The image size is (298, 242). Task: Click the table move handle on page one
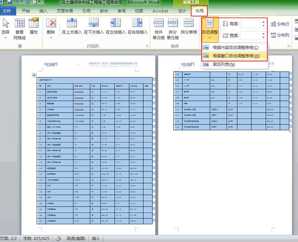pos(34,75)
